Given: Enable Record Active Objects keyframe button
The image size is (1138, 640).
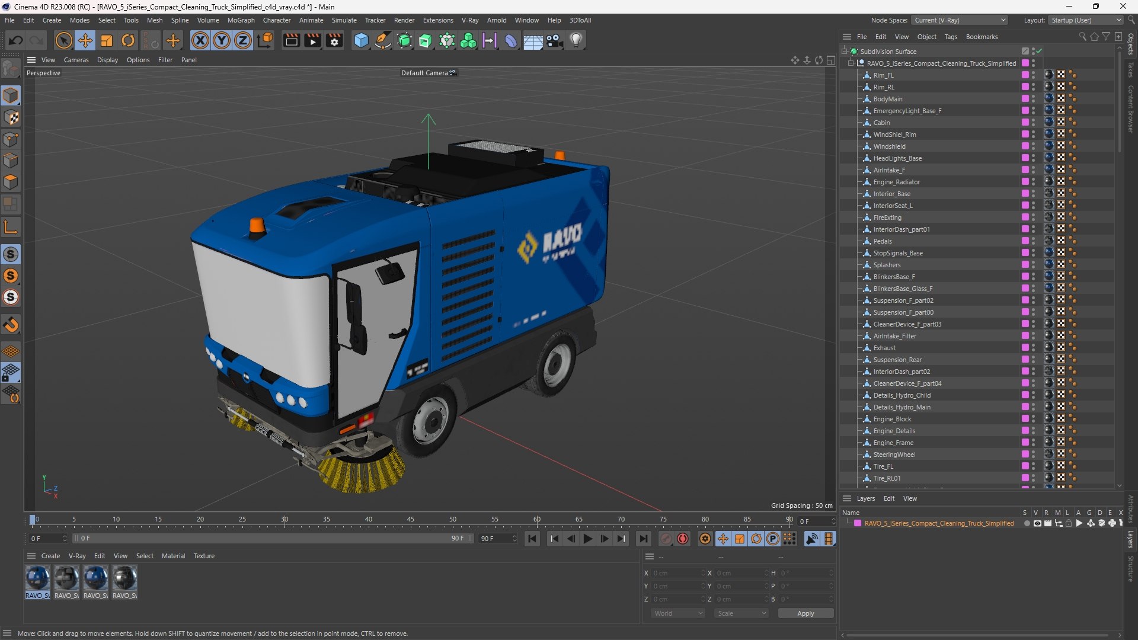Looking at the screenshot, I should 666,539.
